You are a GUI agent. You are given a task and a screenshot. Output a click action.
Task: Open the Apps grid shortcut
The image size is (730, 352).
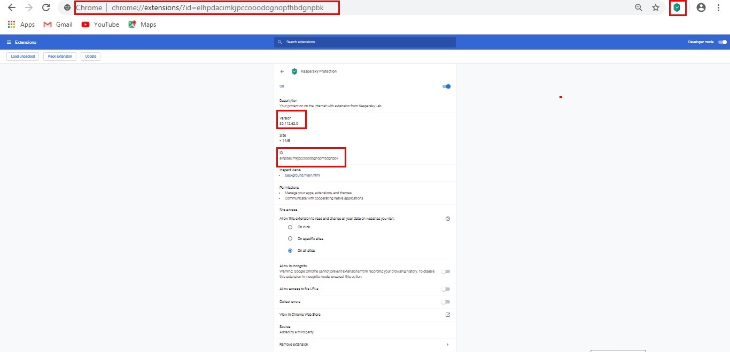click(21, 25)
